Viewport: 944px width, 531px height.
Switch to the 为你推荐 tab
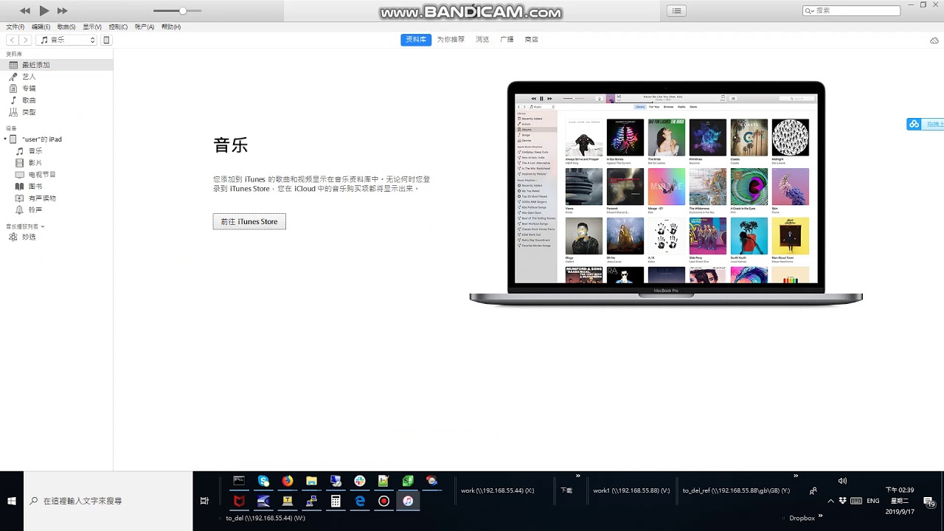coord(451,39)
